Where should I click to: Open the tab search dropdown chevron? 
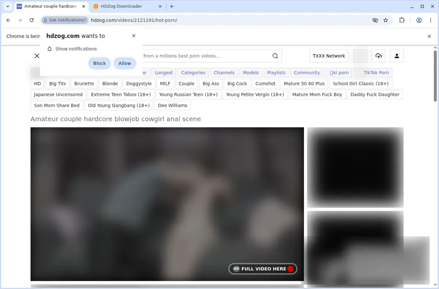pyautogui.click(x=8, y=6)
